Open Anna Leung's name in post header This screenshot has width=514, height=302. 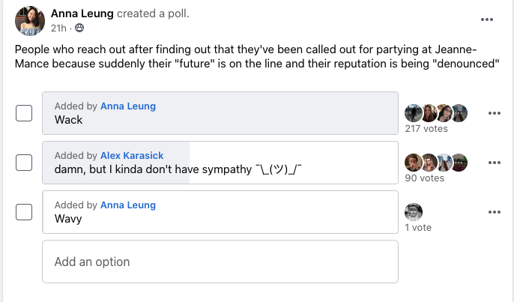point(82,14)
